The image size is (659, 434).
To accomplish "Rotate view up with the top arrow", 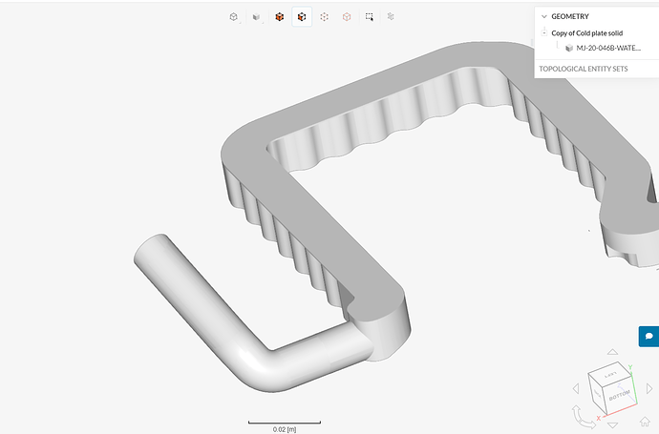I will [612, 352].
